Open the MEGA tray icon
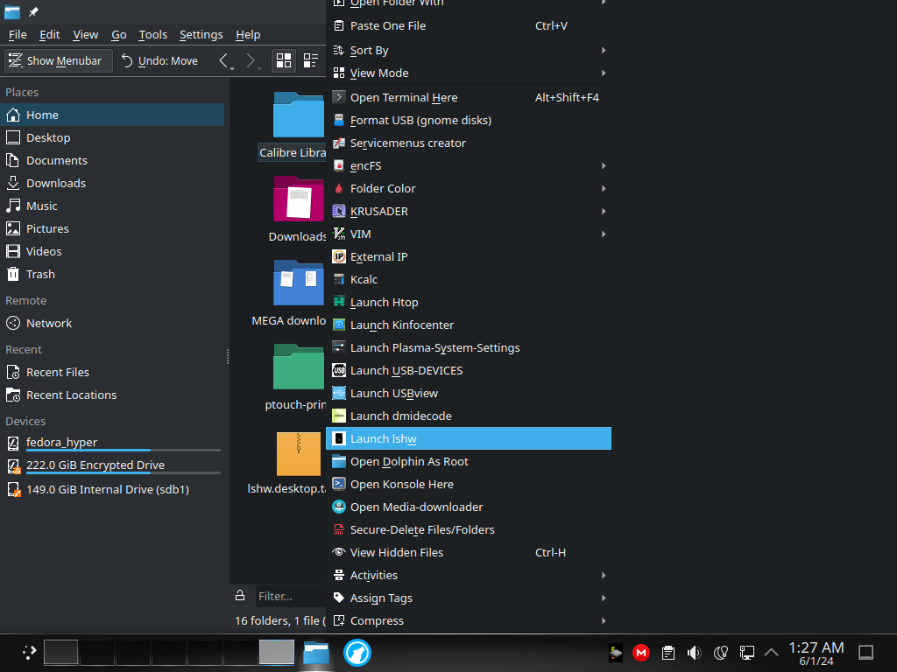Viewport: 897px width, 672px height. pos(640,652)
